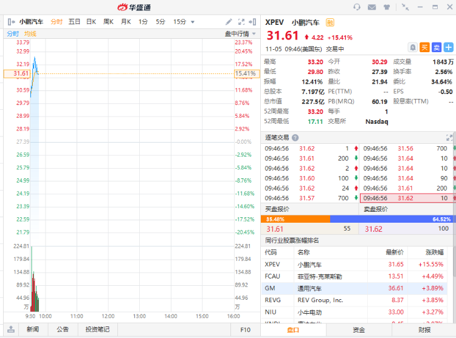The image size is (456, 338).
Task: Expand the chart to fullscreen
Action: point(241,22)
